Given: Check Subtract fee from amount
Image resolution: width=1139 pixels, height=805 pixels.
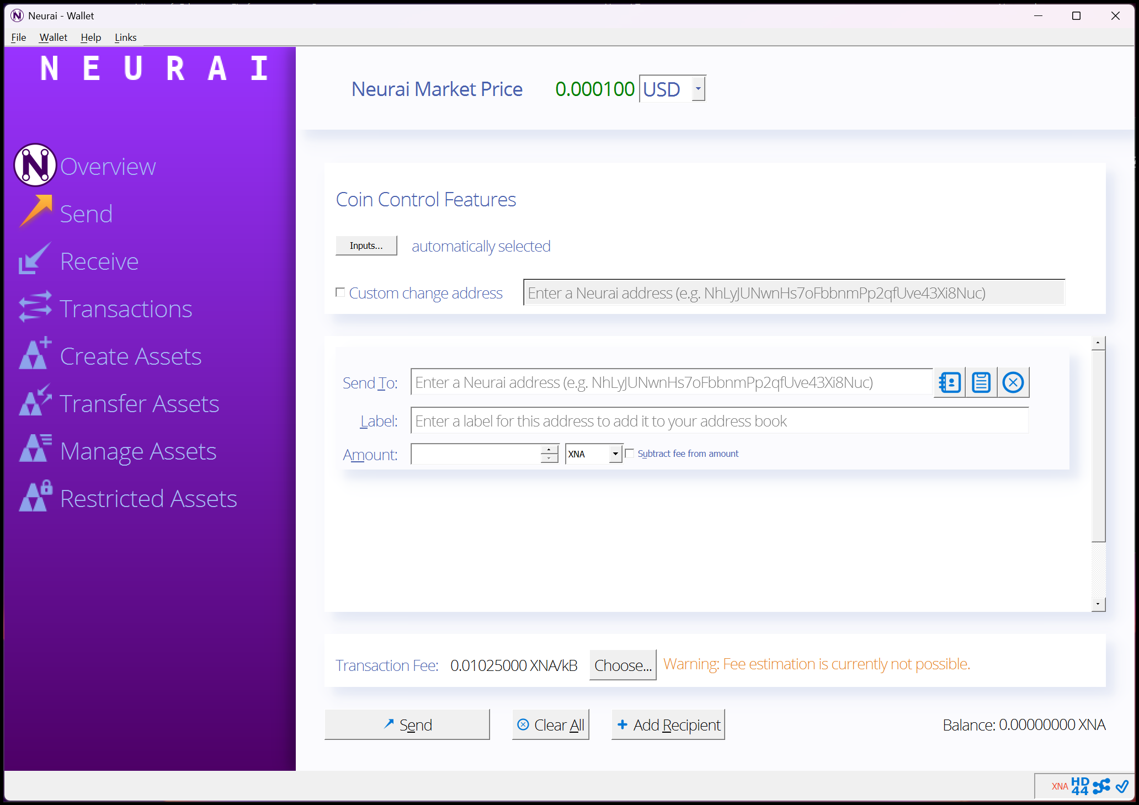Looking at the screenshot, I should pyautogui.click(x=630, y=453).
